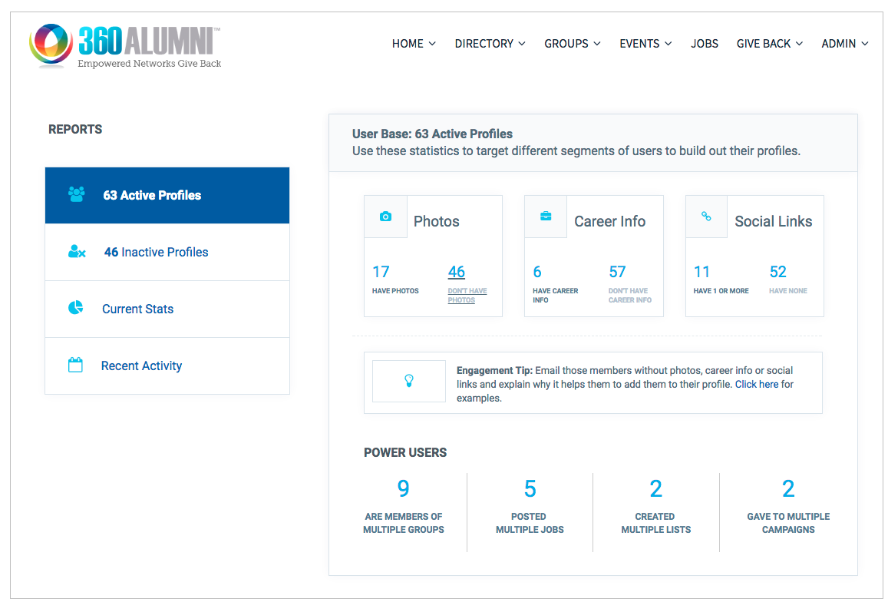The height and width of the screenshot is (602, 888).
Task: Expand the GIVE BACK dropdown chevron
Action: [799, 44]
